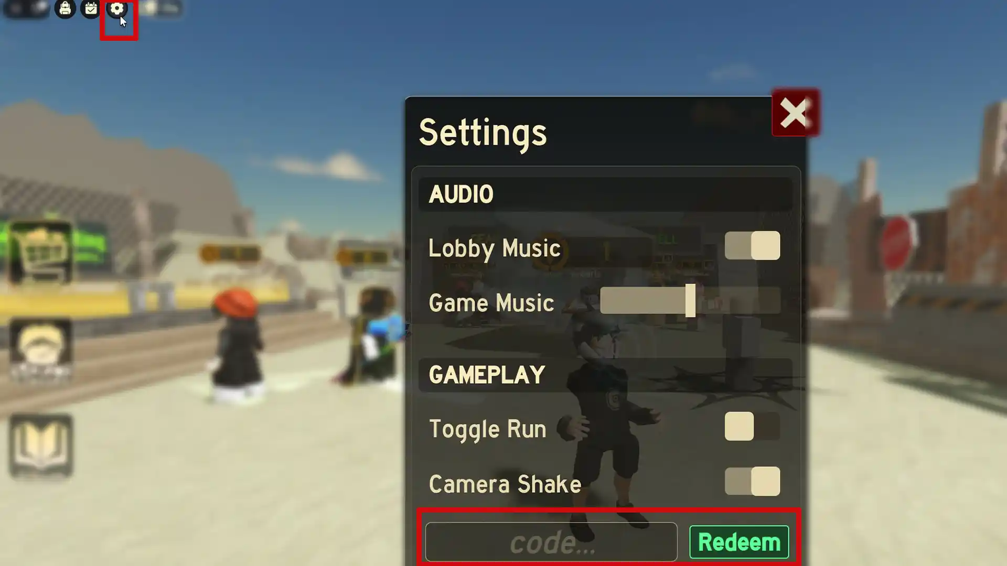The height and width of the screenshot is (566, 1007).
Task: Open the open-book guide icon
Action: pos(40,445)
